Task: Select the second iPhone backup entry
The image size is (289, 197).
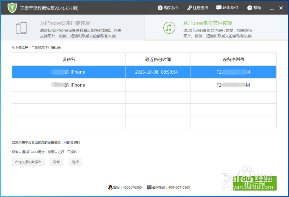Action: click(x=68, y=85)
